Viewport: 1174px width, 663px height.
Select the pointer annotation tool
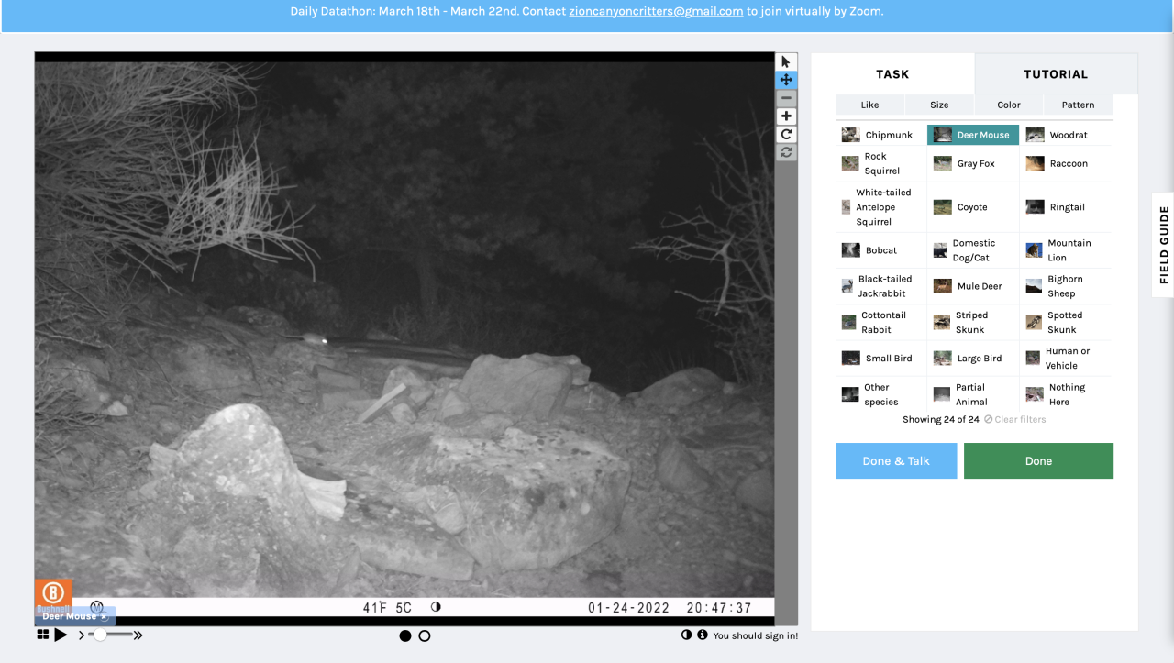tap(786, 61)
